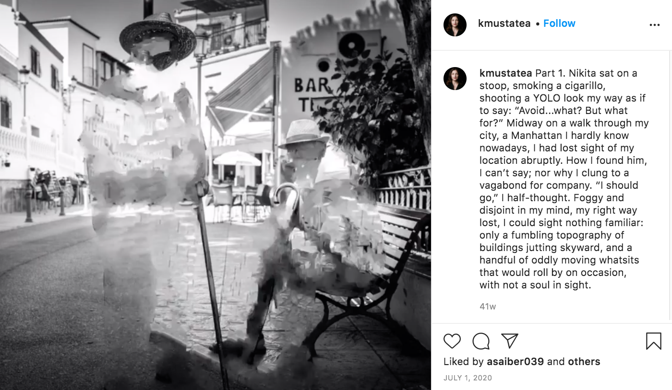Share post via paper plane icon

pos(509,341)
